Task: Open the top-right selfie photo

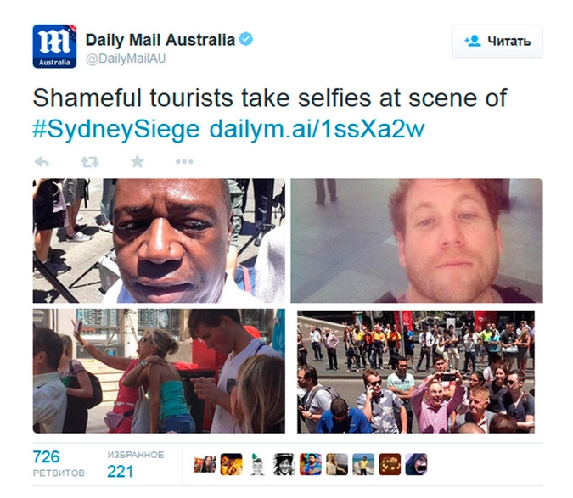Action: pyautogui.click(x=417, y=241)
